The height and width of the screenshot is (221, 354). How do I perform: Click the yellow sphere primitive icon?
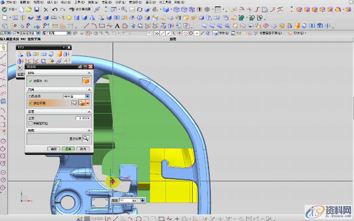[x=70, y=18]
